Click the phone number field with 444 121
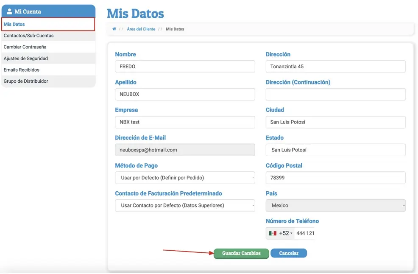 pos(305,233)
